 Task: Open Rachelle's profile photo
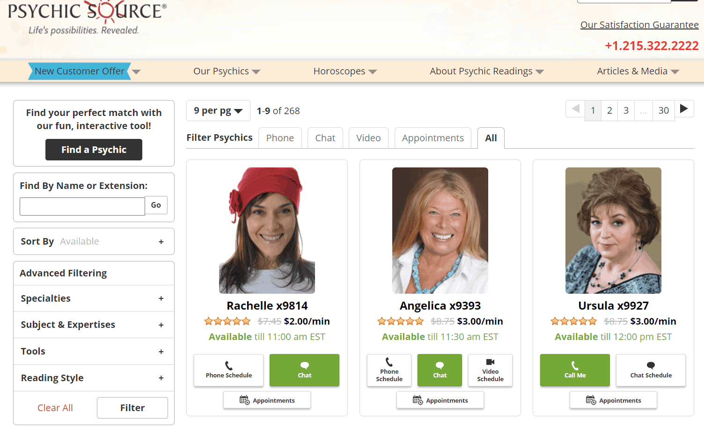(x=267, y=231)
